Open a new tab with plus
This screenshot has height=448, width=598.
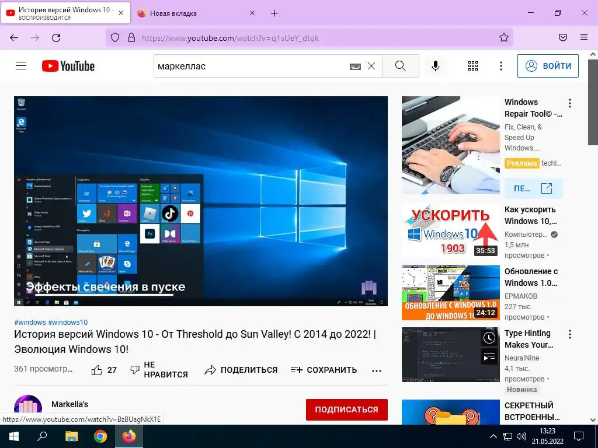click(274, 13)
